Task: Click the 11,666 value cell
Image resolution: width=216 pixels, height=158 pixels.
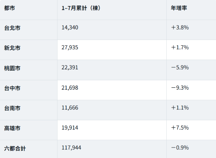Action: click(70, 108)
